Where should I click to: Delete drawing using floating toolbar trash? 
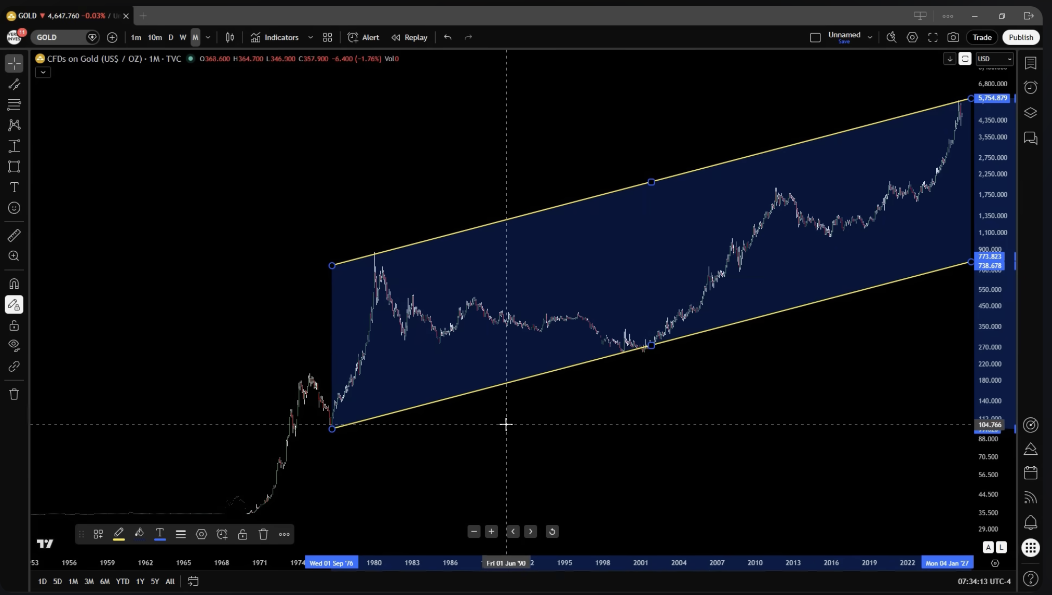coord(263,534)
